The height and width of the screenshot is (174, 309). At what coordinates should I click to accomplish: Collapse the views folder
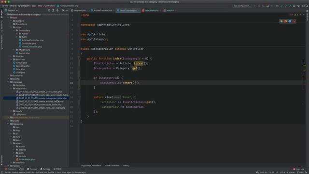[11, 143]
